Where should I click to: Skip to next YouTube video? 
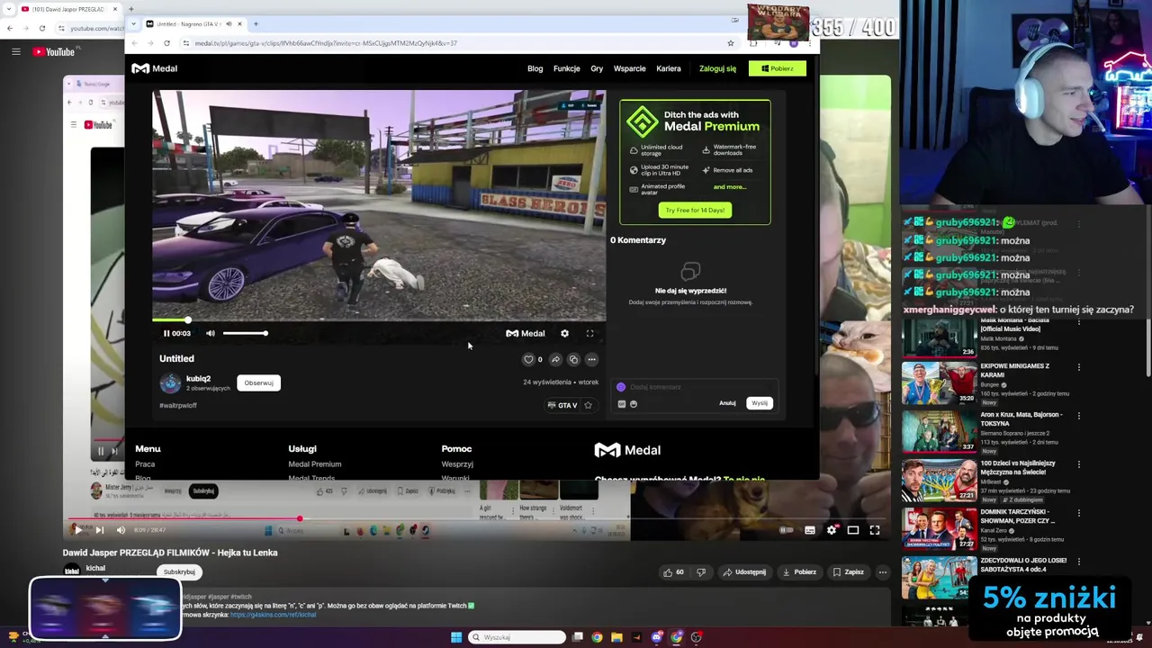[x=99, y=530]
